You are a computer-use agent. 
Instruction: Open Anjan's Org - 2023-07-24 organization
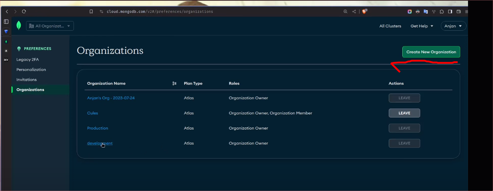point(111,98)
